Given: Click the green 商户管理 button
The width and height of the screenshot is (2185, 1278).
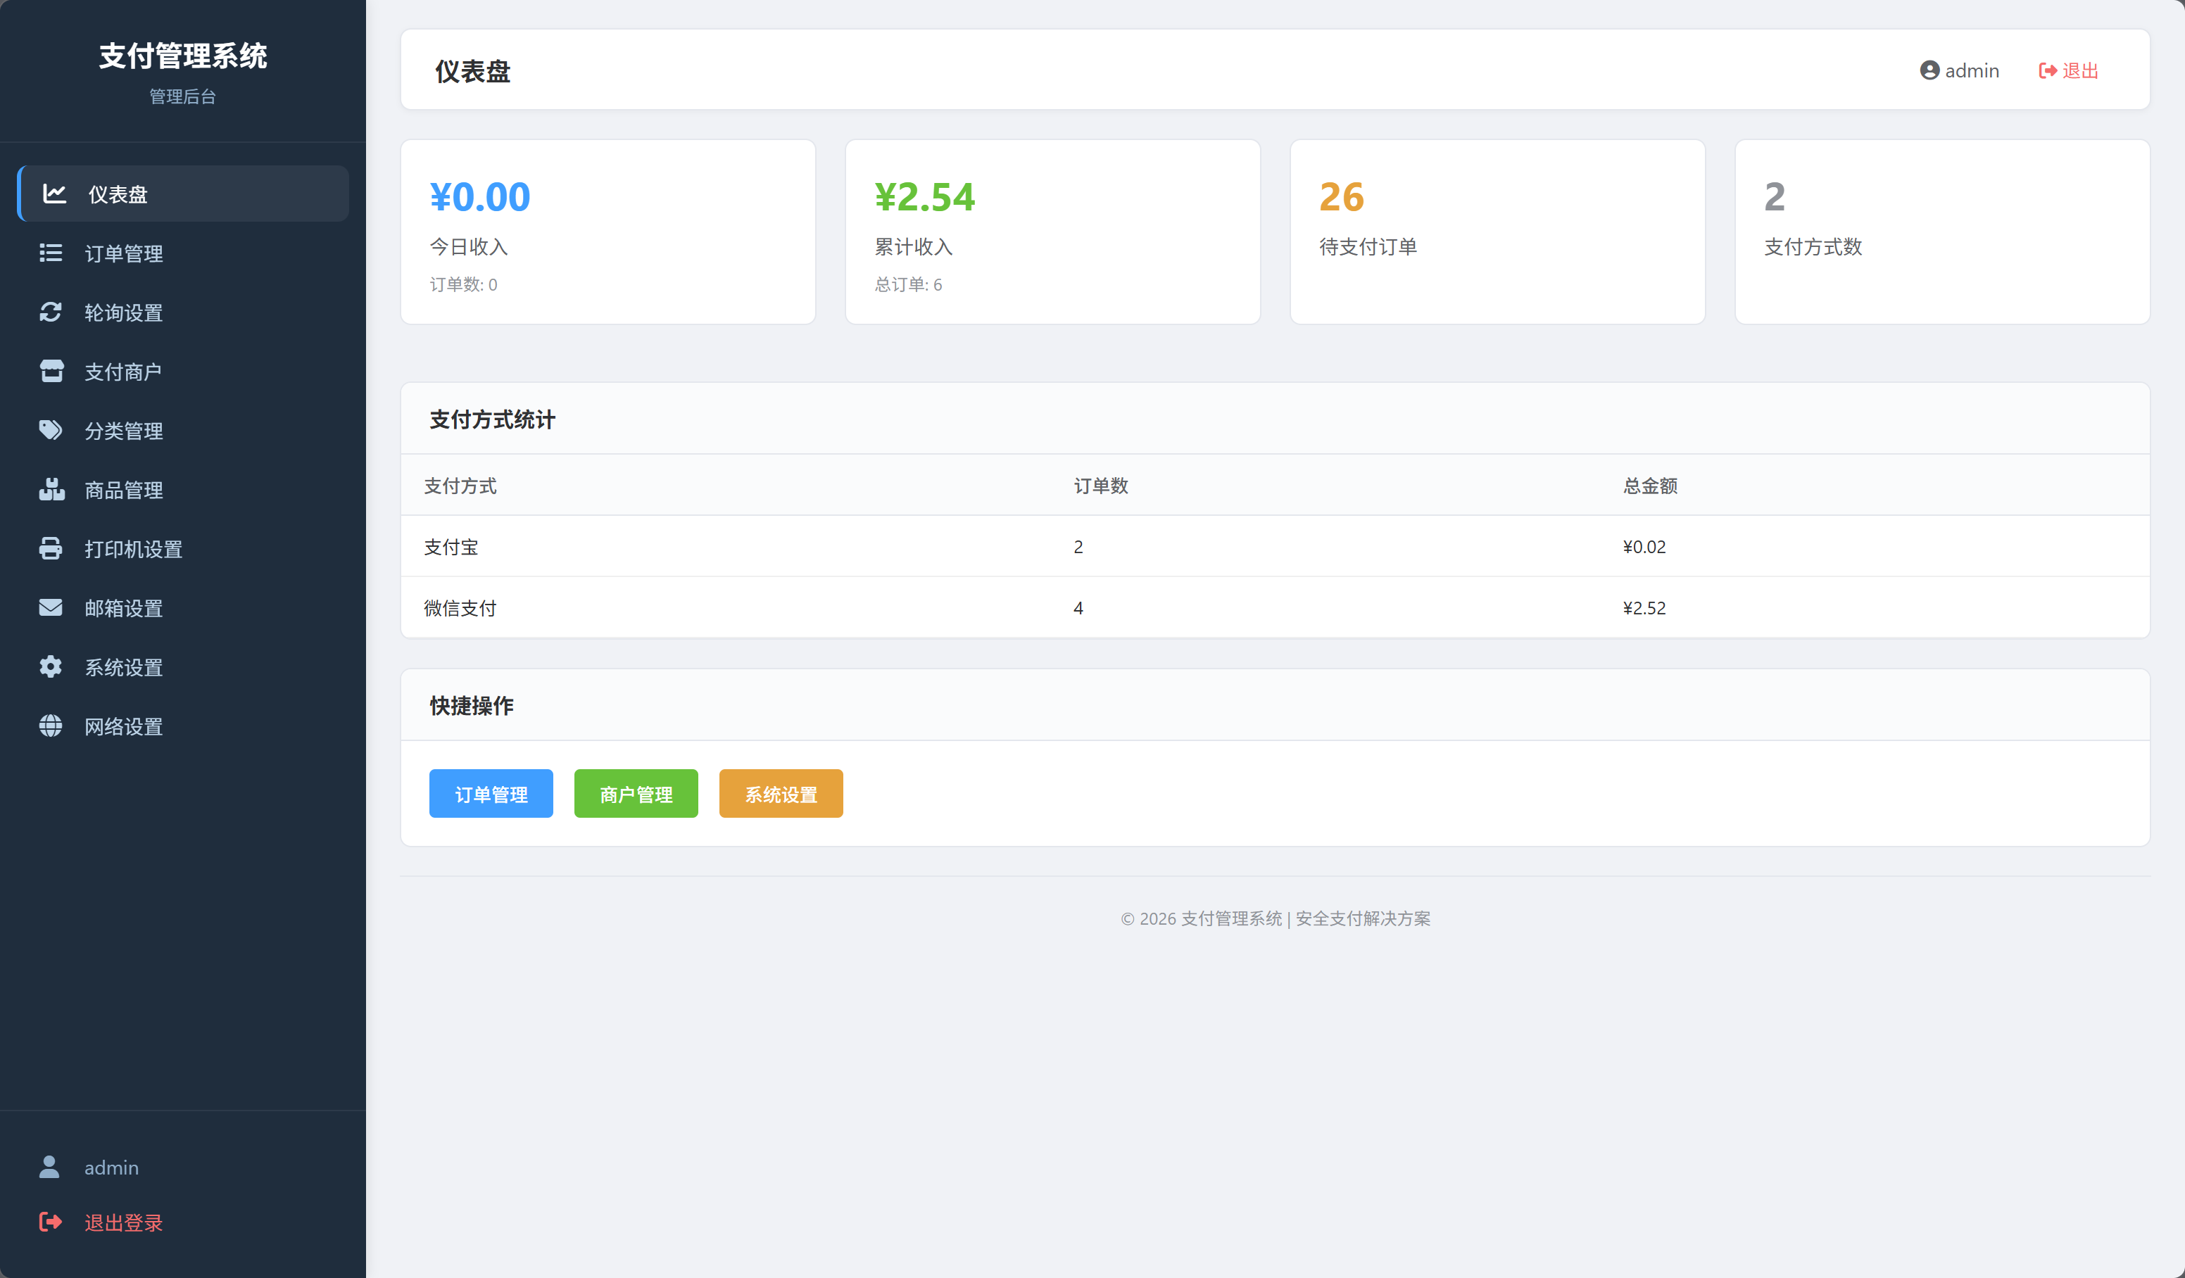Looking at the screenshot, I should click(636, 793).
